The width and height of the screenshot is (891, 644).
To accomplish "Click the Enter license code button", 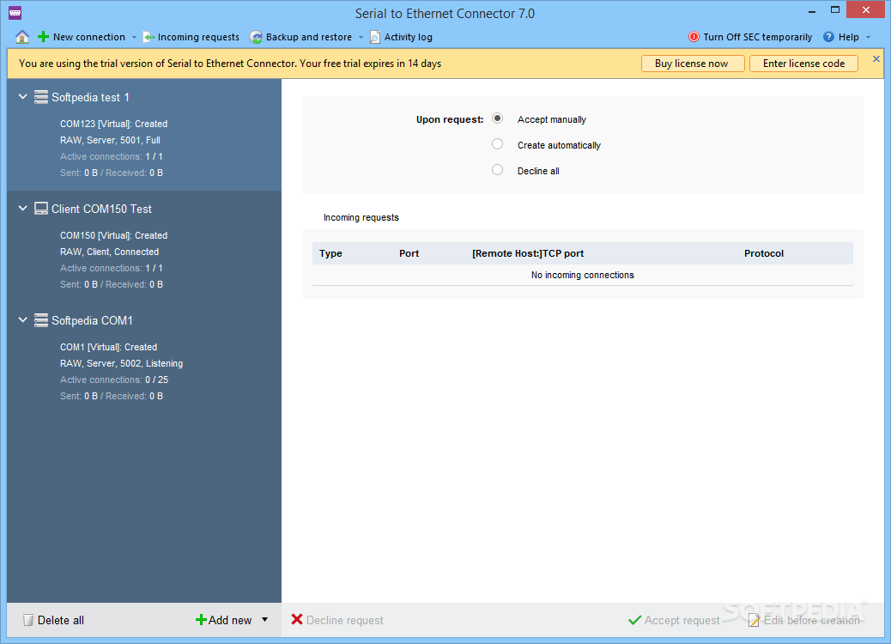I will pos(803,64).
